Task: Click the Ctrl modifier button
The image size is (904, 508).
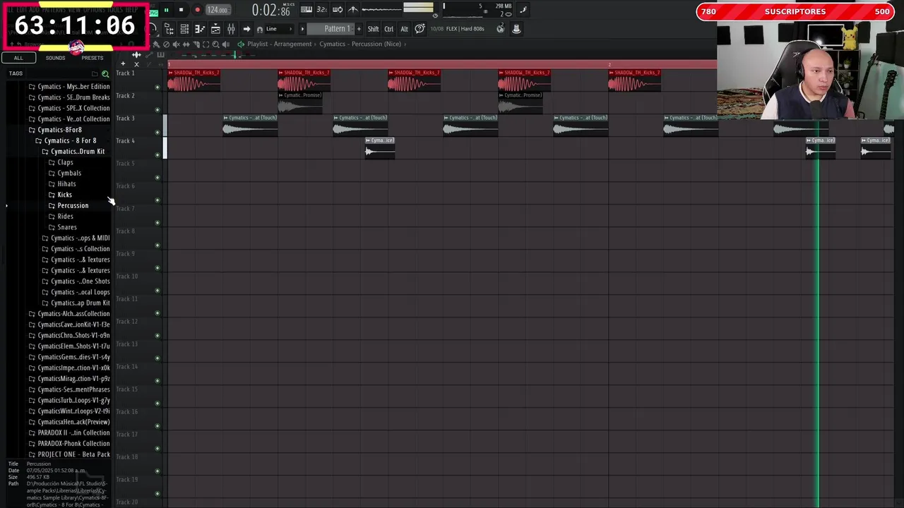Action: pyautogui.click(x=388, y=29)
